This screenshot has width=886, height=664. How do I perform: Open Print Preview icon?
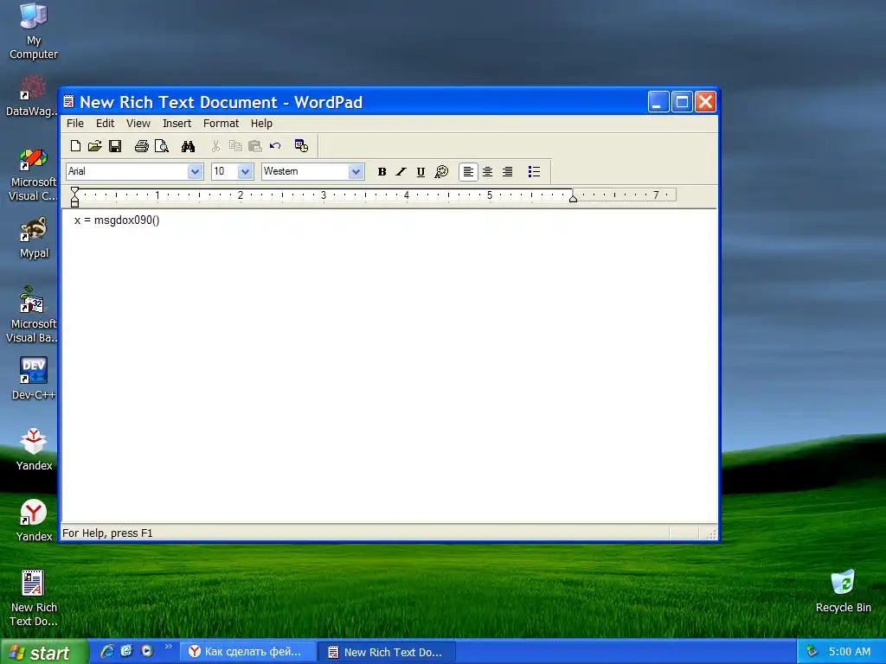click(x=162, y=146)
